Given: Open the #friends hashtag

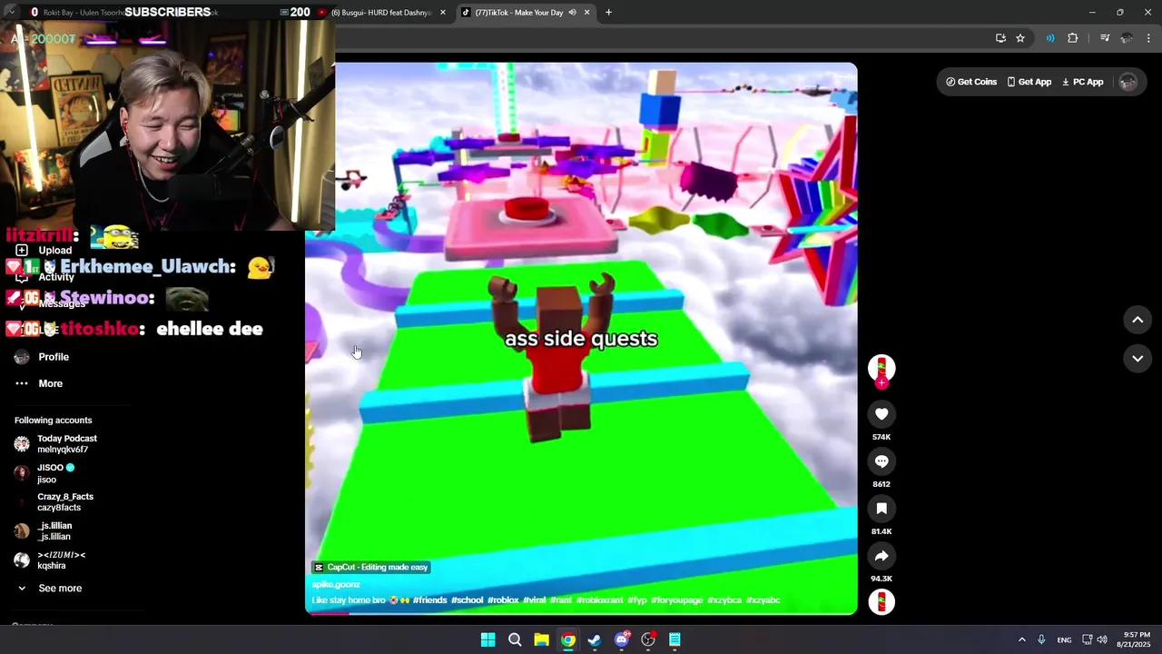Looking at the screenshot, I should [x=430, y=600].
